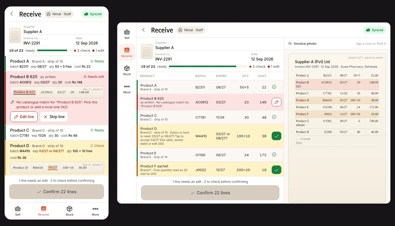Screen dimensions: 395x226
Task: Click the Invoice photo panel header icon
Action: click(x=290, y=44)
